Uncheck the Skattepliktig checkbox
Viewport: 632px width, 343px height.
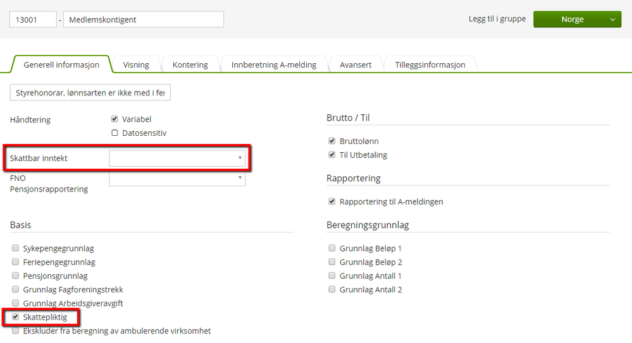coord(15,316)
